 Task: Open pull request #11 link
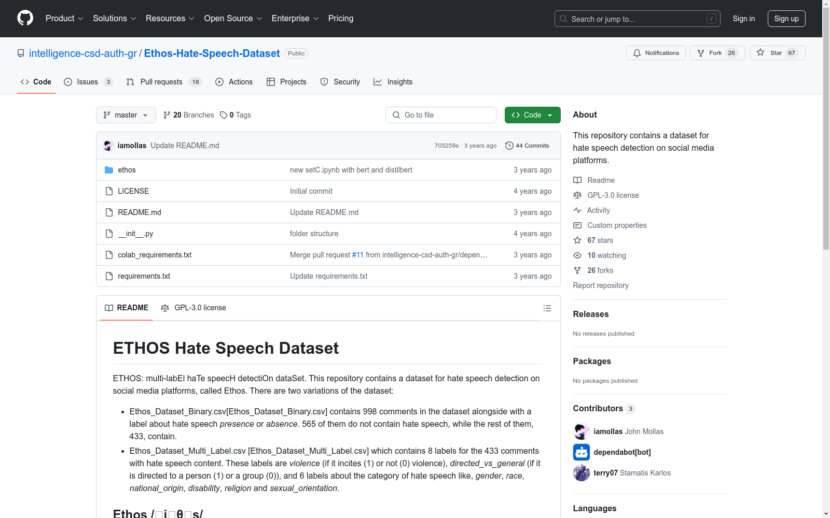pos(358,255)
